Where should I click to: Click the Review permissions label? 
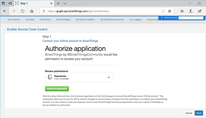(56, 71)
